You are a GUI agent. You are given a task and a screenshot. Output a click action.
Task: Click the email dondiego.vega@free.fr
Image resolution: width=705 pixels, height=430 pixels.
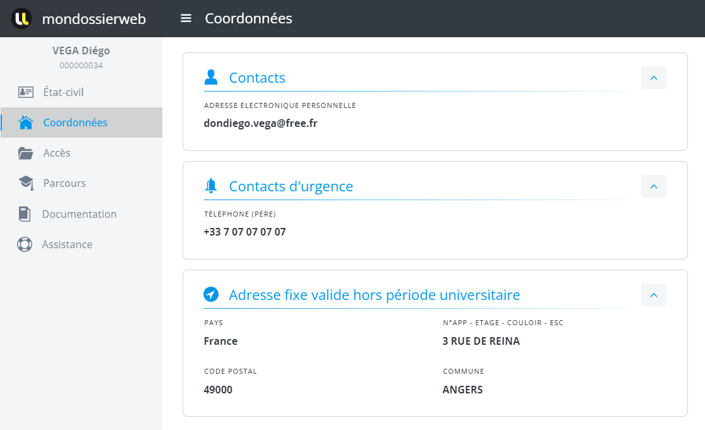260,123
